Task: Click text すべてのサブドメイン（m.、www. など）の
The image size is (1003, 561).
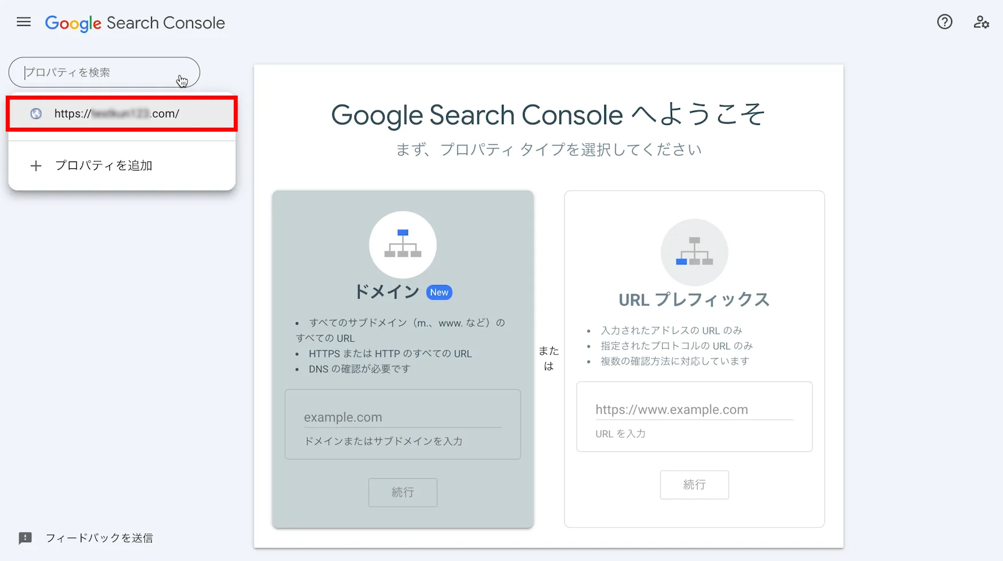Action: click(x=407, y=323)
